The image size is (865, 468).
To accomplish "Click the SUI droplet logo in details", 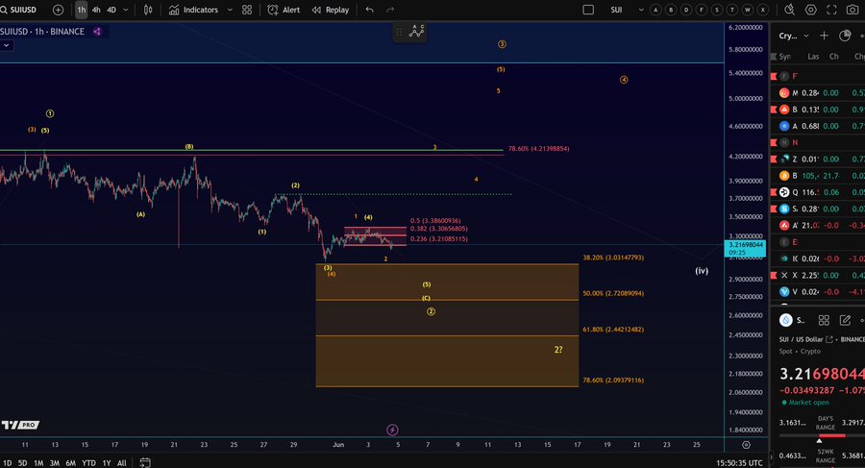I will (785, 320).
